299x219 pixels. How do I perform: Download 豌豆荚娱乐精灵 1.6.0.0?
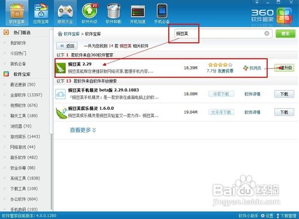coord(284,112)
